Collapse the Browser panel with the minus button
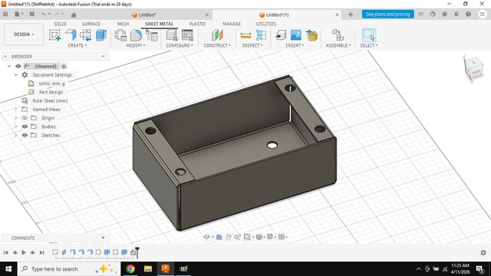This screenshot has width=491, height=276. point(103,56)
